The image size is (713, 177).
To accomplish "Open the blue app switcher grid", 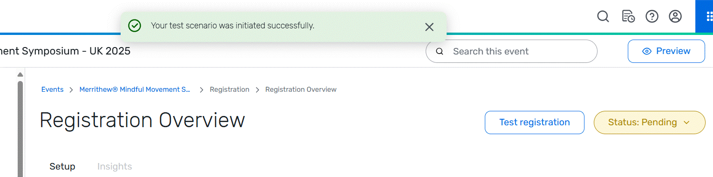I will click(x=708, y=17).
